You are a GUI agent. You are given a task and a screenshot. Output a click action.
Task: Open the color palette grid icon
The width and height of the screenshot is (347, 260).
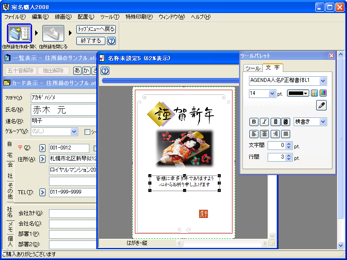314,93
